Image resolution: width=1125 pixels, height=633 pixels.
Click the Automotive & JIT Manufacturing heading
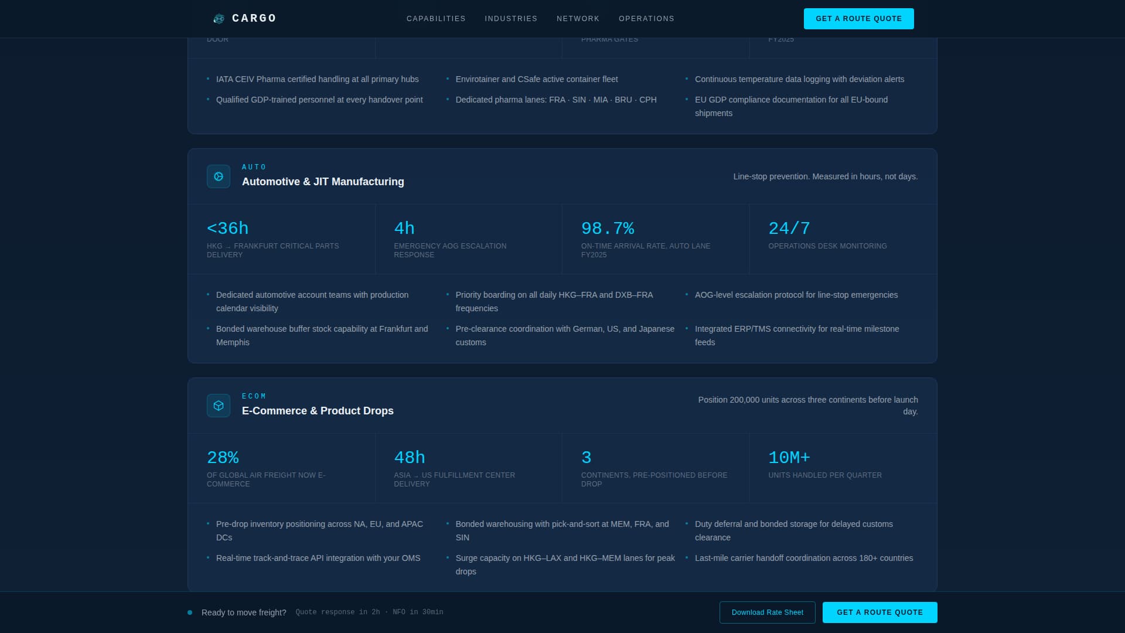pos(323,182)
